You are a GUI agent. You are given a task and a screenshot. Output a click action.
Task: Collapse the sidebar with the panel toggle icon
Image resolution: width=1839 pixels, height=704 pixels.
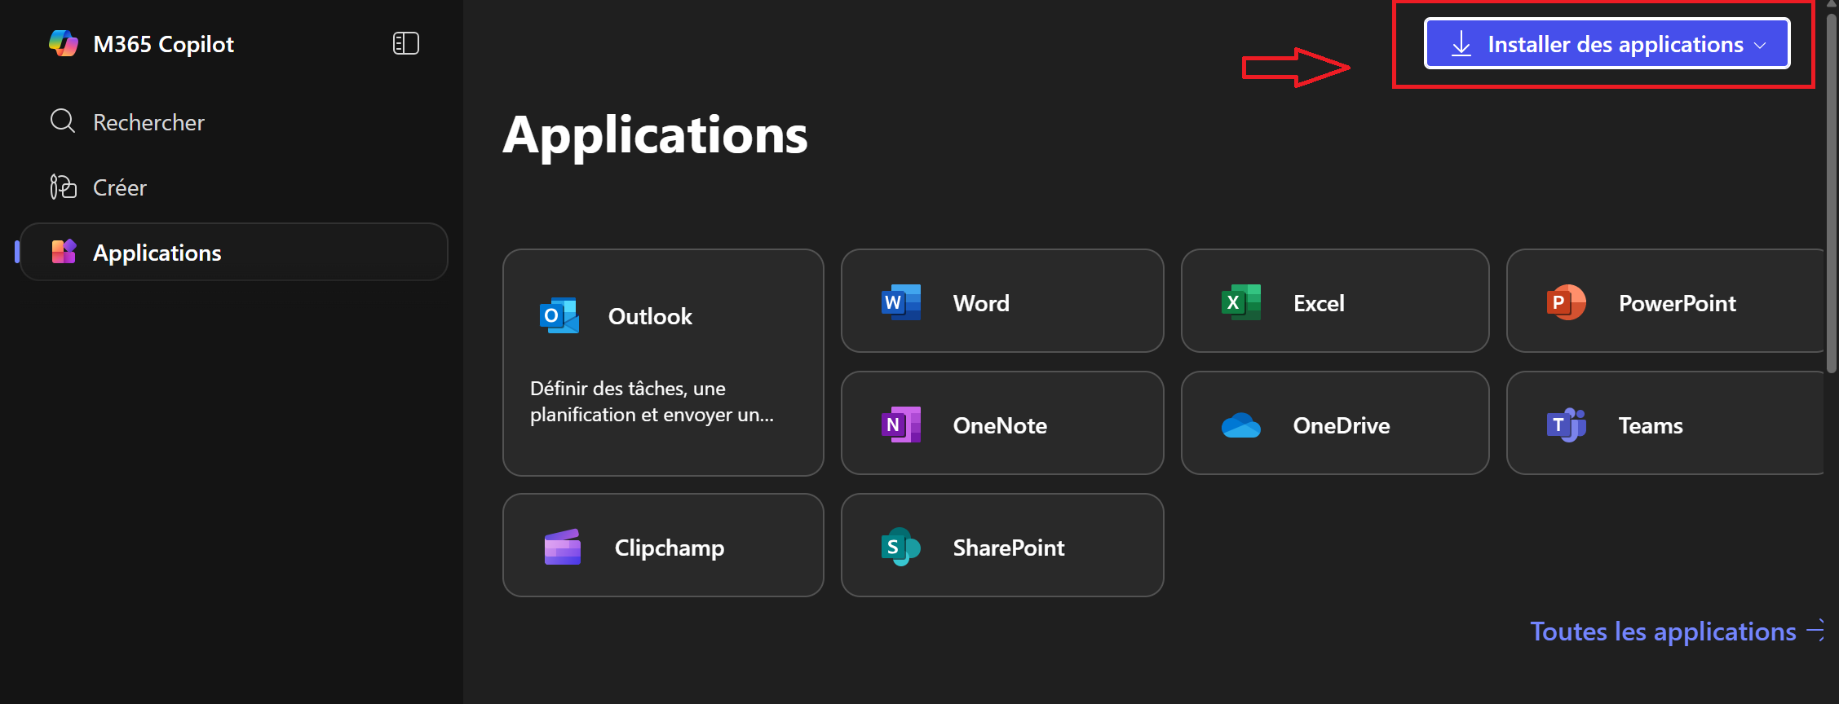pos(406,43)
